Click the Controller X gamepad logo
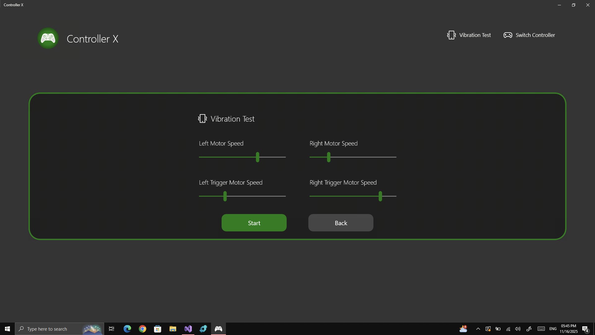The height and width of the screenshot is (335, 595). [x=47, y=38]
